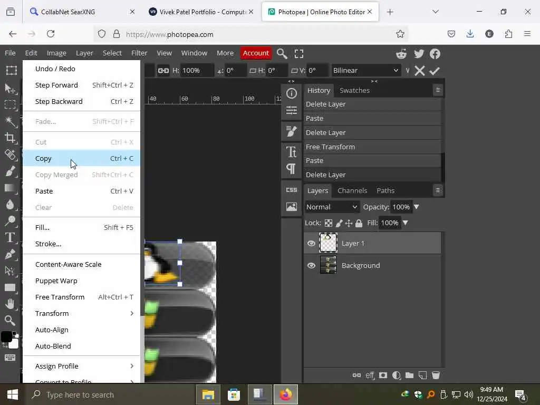The height and width of the screenshot is (405, 540).
Task: Cancel the transform with the X icon
Action: click(419, 71)
